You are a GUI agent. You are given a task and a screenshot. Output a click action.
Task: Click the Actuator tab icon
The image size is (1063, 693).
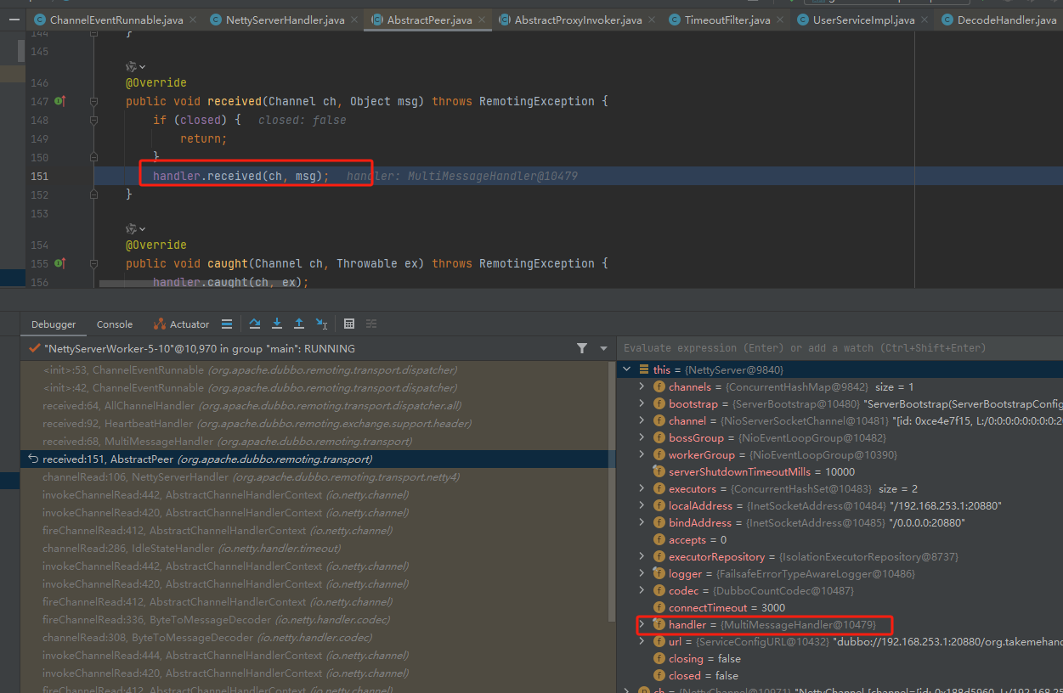[x=160, y=324]
